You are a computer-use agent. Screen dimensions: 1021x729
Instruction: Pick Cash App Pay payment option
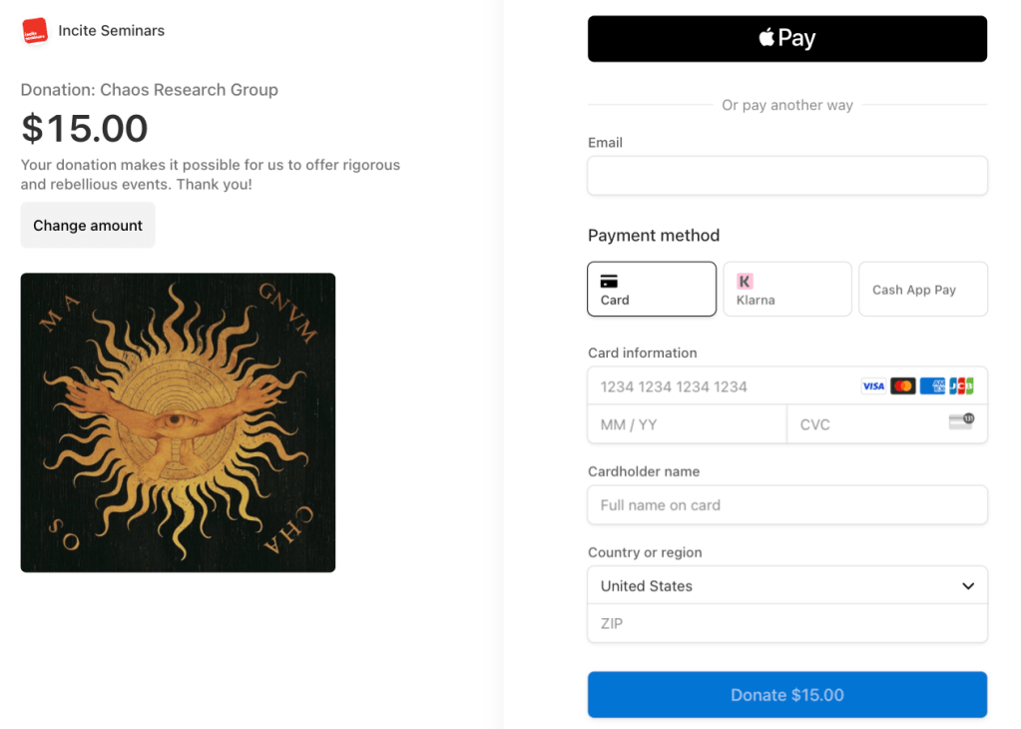[923, 290]
